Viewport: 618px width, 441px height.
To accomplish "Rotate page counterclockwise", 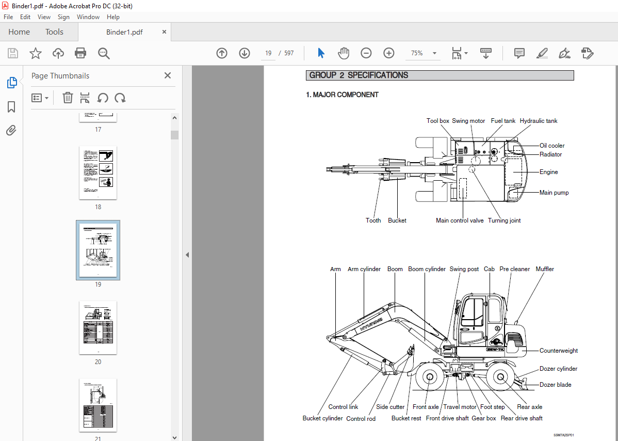I will [103, 98].
